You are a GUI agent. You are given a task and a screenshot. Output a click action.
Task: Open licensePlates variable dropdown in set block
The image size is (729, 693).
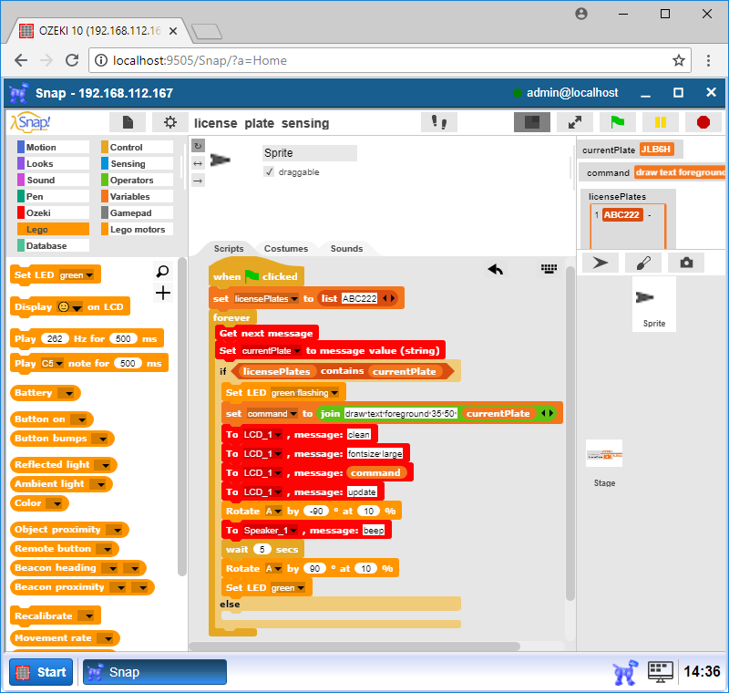(x=294, y=299)
